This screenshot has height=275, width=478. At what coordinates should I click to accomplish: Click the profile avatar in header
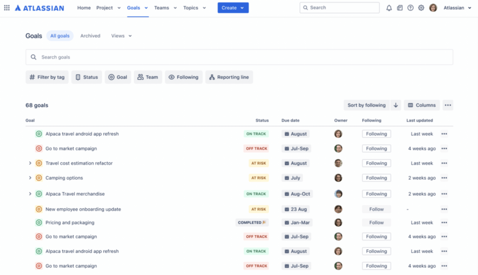tap(433, 8)
